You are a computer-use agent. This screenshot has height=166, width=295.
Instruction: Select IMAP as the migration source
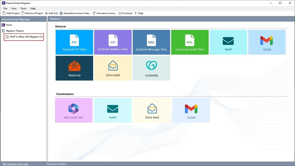point(228,42)
